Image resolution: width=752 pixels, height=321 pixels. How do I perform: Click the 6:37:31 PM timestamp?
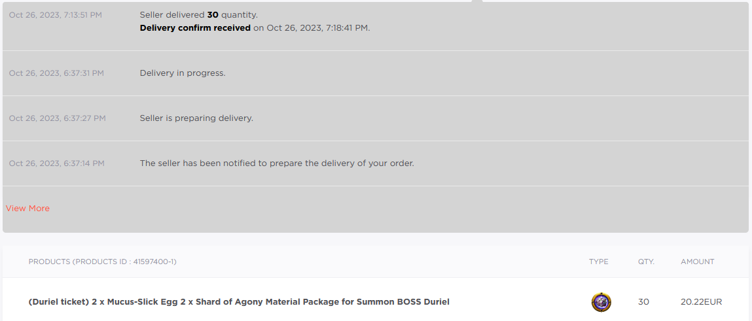tap(56, 73)
